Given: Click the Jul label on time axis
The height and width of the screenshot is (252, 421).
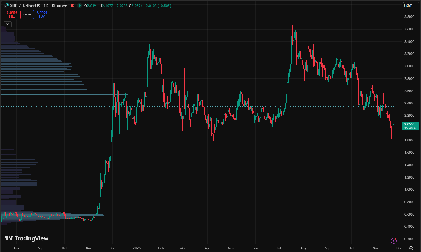Looking at the screenshot, I should coord(279,248).
